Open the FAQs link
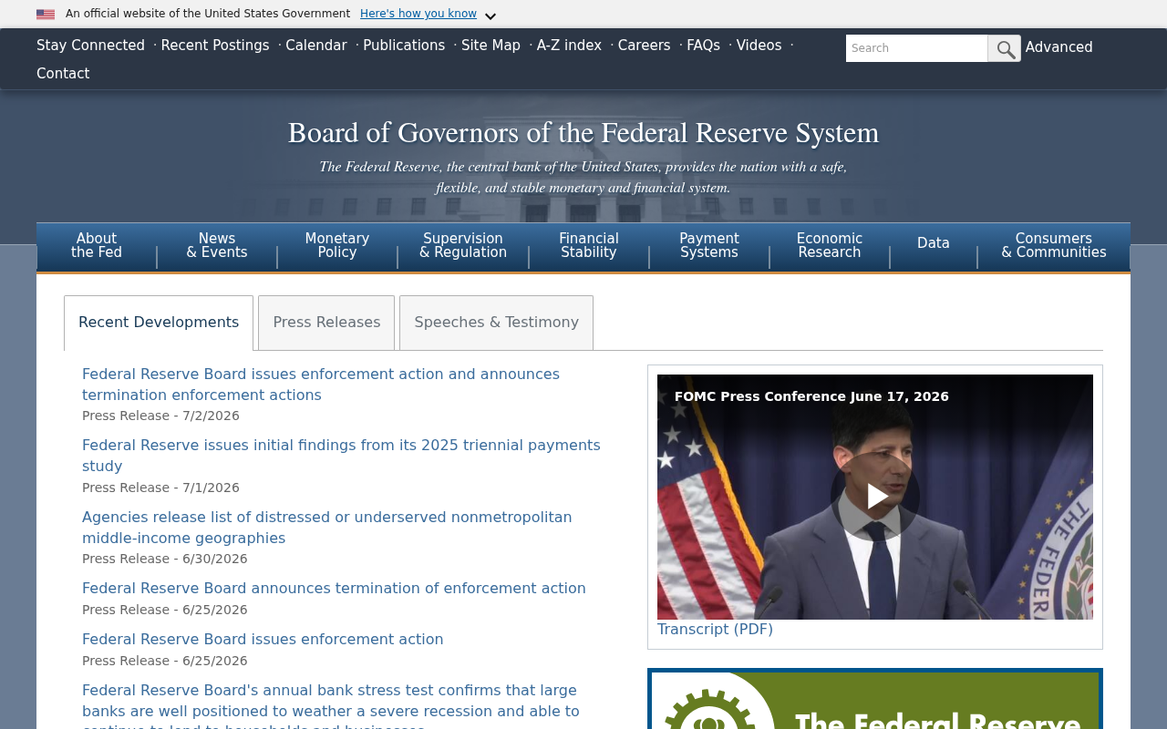This screenshot has width=1167, height=729. (x=703, y=46)
